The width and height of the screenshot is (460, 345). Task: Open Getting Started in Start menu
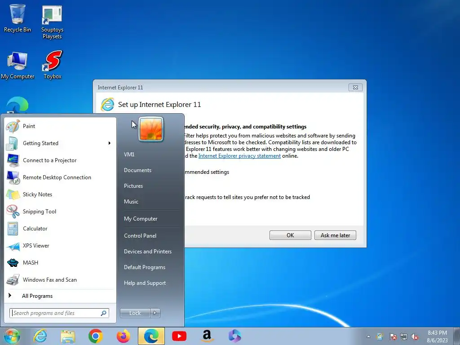[60, 143]
